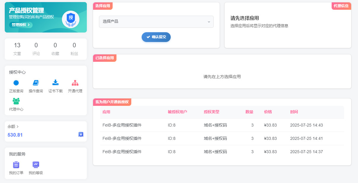Click the 证书下载 download icon

55,83
